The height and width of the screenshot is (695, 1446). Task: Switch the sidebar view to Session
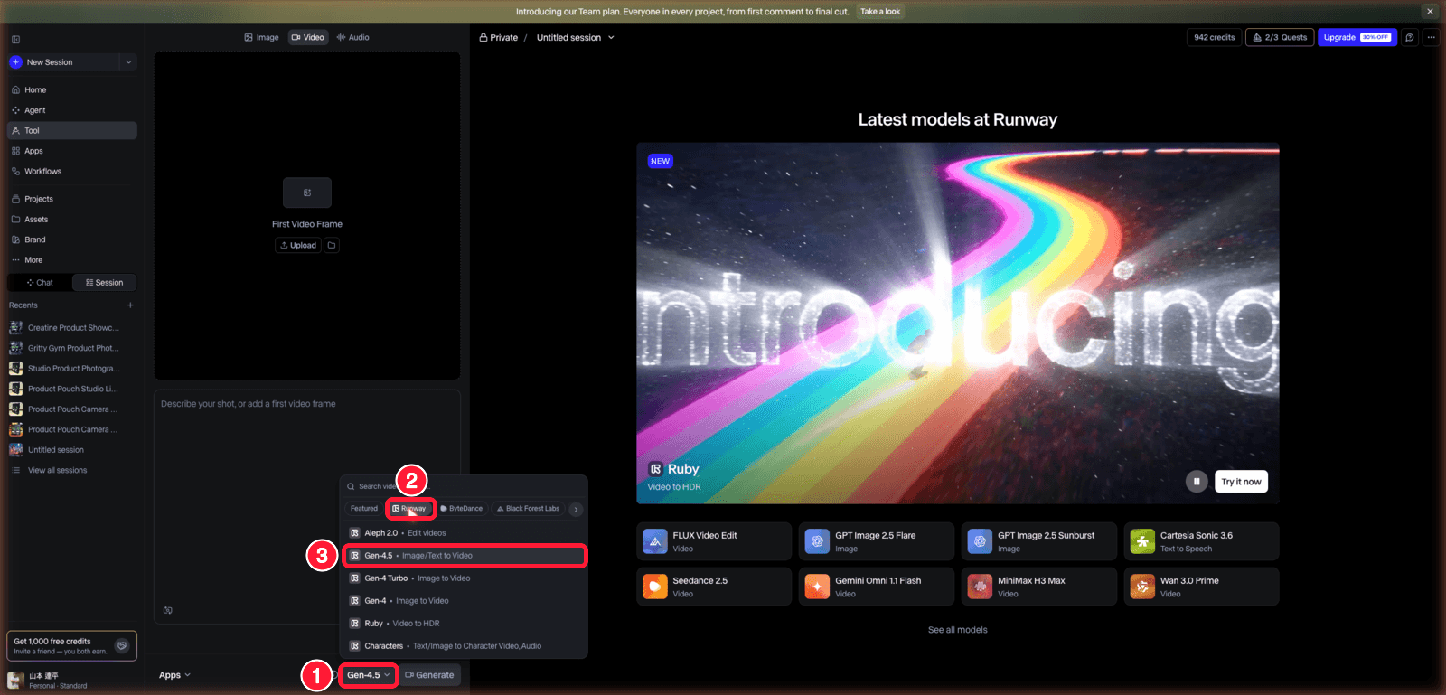click(105, 283)
